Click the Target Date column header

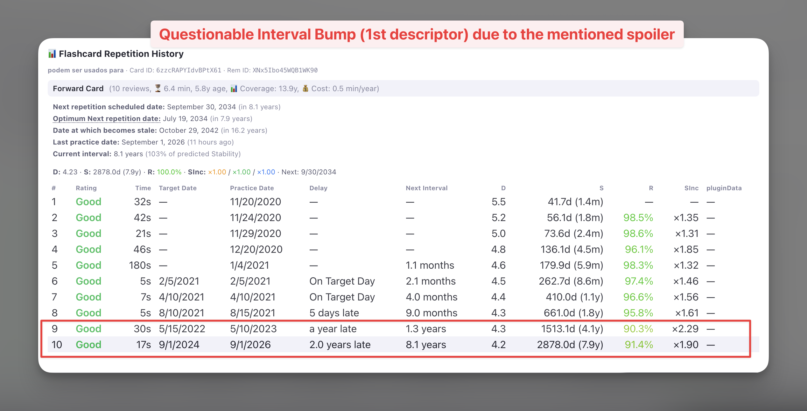click(x=178, y=188)
